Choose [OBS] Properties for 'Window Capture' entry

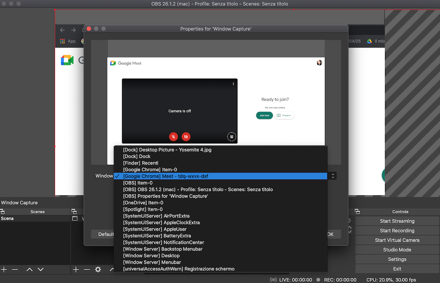[x=220, y=196]
